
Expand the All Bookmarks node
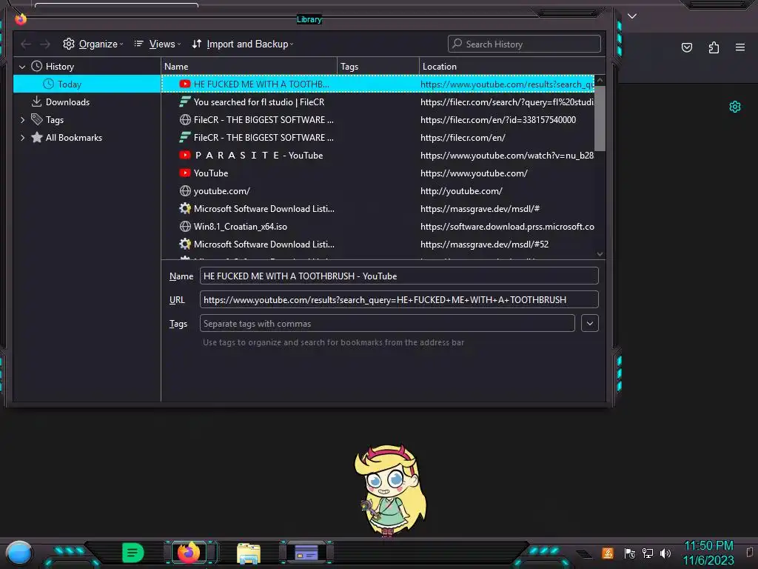pos(22,138)
